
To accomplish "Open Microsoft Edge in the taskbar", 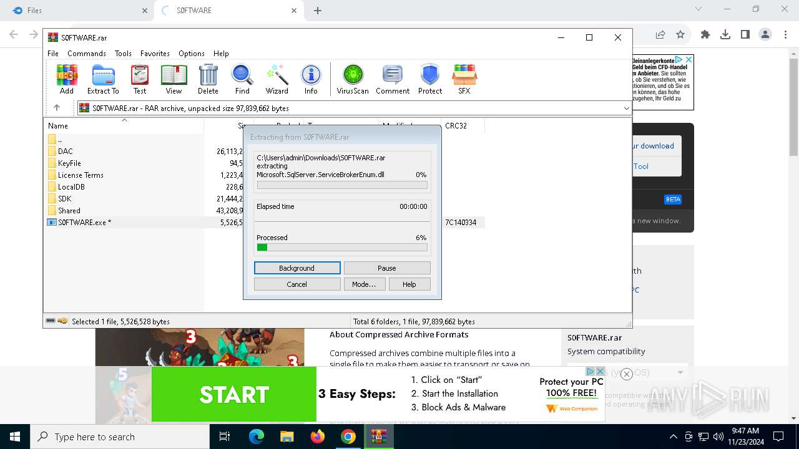I will [257, 437].
